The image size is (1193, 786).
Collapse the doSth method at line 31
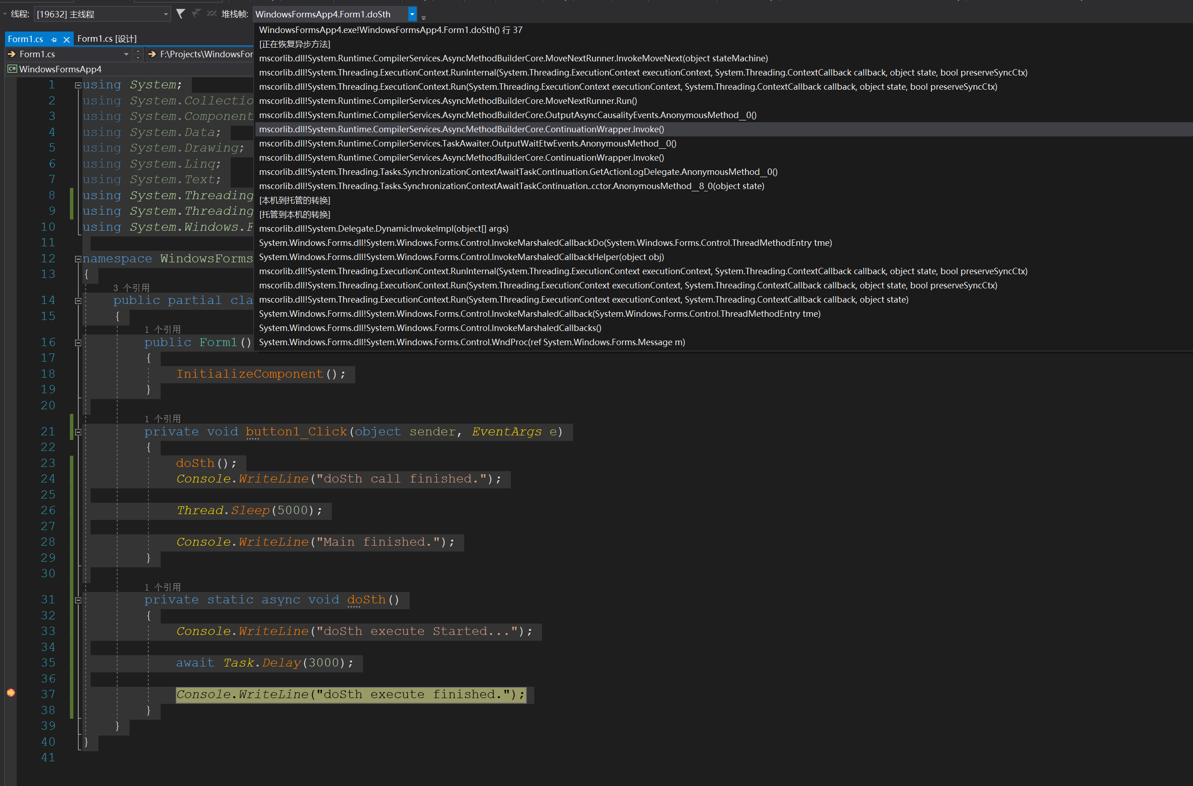(78, 600)
